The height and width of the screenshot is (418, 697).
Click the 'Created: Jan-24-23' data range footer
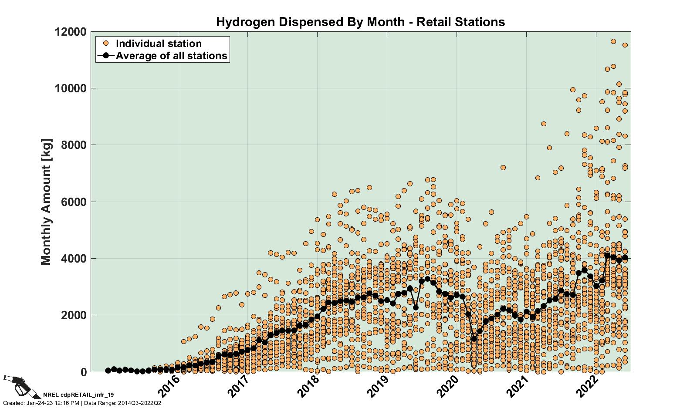click(x=82, y=403)
